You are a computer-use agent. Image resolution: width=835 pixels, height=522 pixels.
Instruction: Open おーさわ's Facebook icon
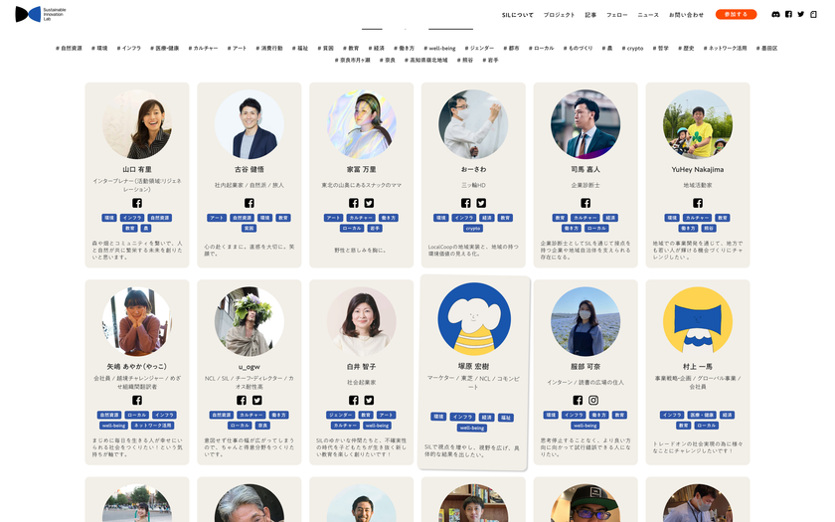[466, 203]
